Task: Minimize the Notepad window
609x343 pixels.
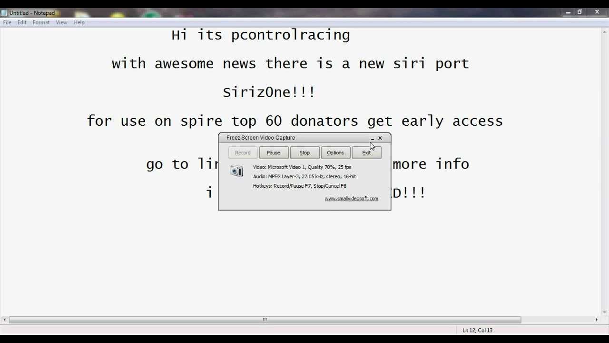Action: coord(568,12)
